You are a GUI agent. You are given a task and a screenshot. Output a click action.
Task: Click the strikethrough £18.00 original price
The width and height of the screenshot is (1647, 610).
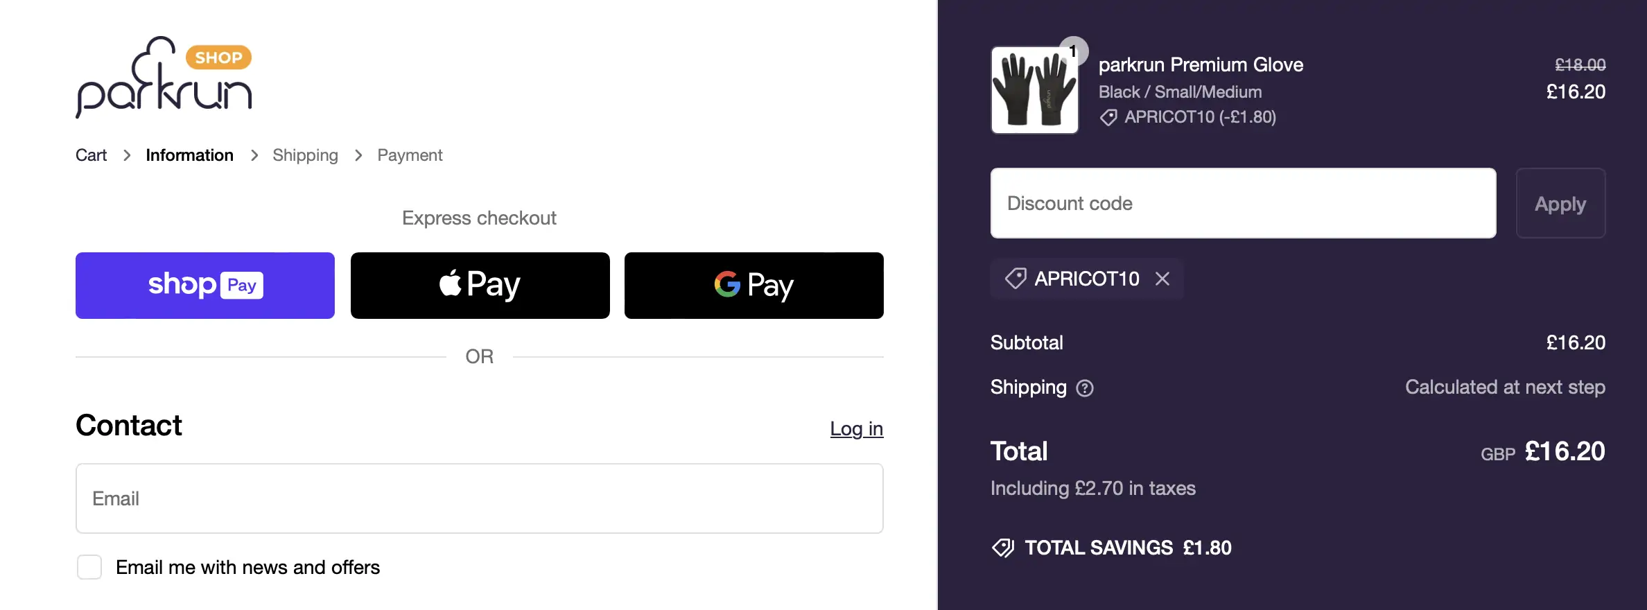[1581, 64]
